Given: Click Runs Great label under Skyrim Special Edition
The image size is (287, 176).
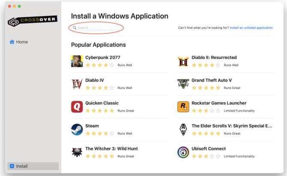Looking at the screenshot, I should click(232, 134).
